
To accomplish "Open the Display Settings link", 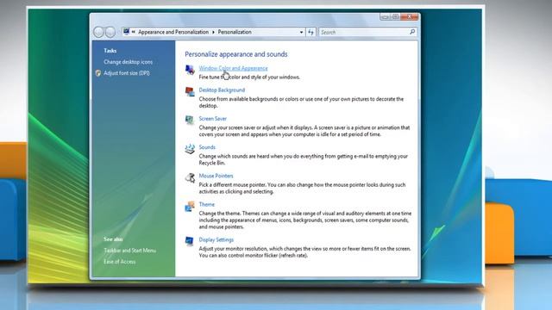I will coord(216,239).
